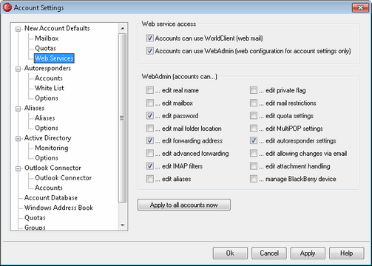The height and width of the screenshot is (266, 372).
Task: Enable the edit real name option
Action: tap(149, 90)
